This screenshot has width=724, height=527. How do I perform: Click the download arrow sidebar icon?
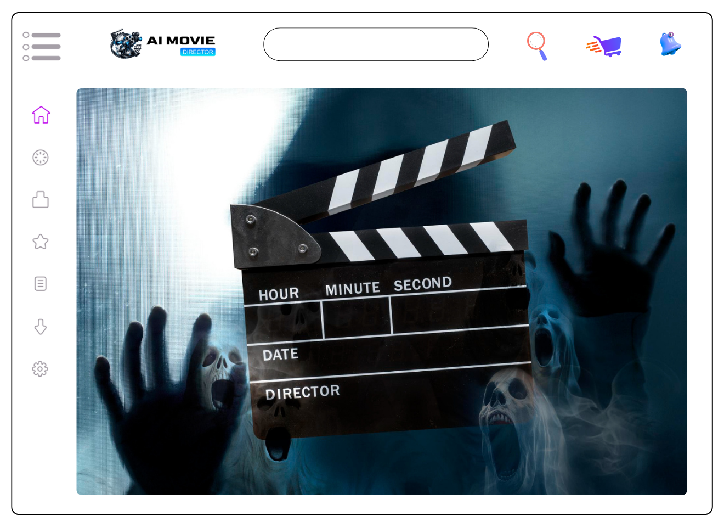41,327
